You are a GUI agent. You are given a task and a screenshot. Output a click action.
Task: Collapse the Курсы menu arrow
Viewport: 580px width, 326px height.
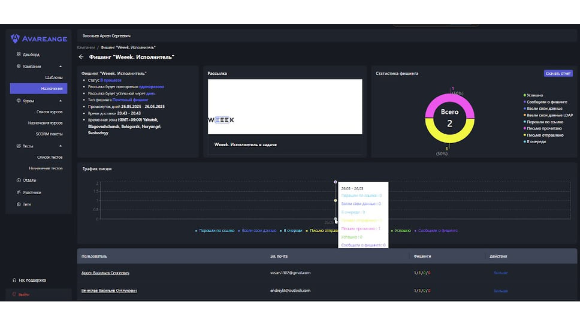tap(61, 101)
